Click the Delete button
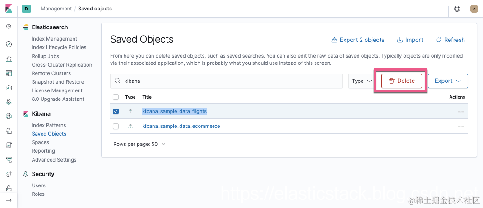Image resolution: width=483 pixels, height=208 pixels. click(402, 81)
